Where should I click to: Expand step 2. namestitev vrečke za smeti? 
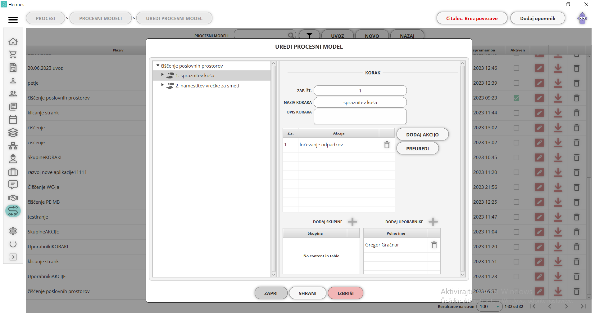[x=162, y=85]
